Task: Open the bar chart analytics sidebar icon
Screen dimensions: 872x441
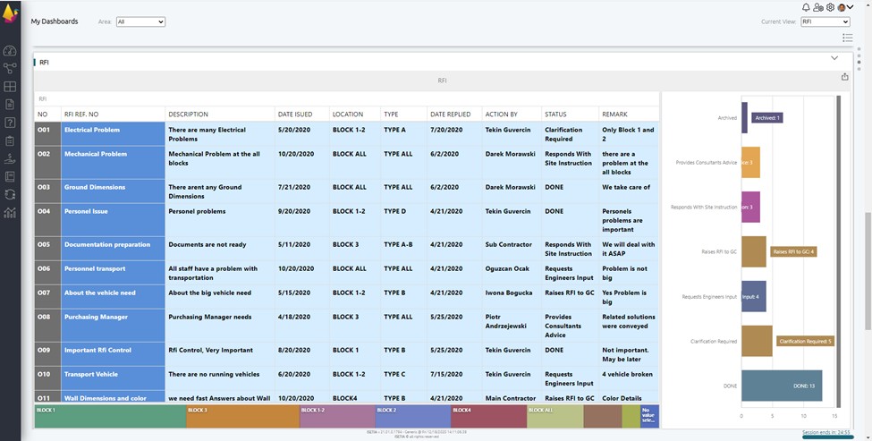Action: [x=10, y=212]
